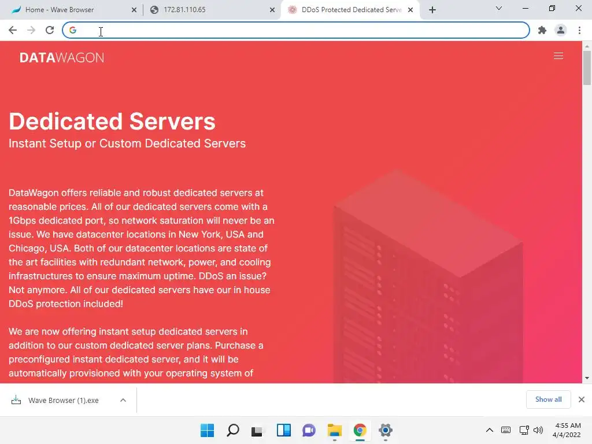This screenshot has width=592, height=444.
Task: Open Task View on the taskbar
Action: [258, 430]
